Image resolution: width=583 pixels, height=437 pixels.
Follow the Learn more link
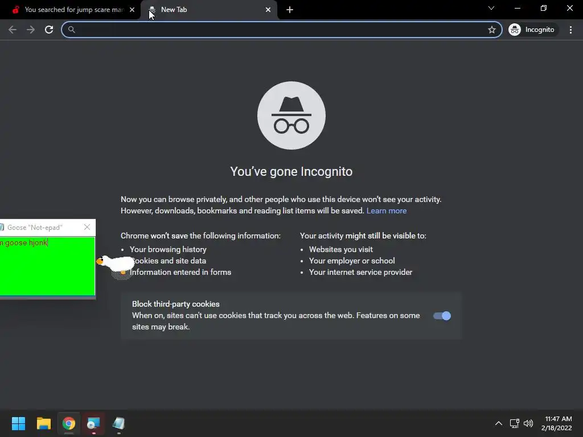pyautogui.click(x=387, y=211)
